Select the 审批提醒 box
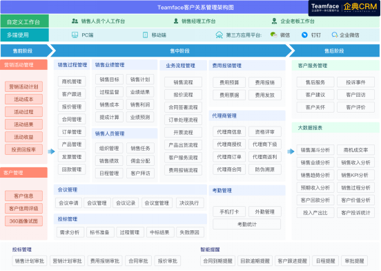 [354, 261]
